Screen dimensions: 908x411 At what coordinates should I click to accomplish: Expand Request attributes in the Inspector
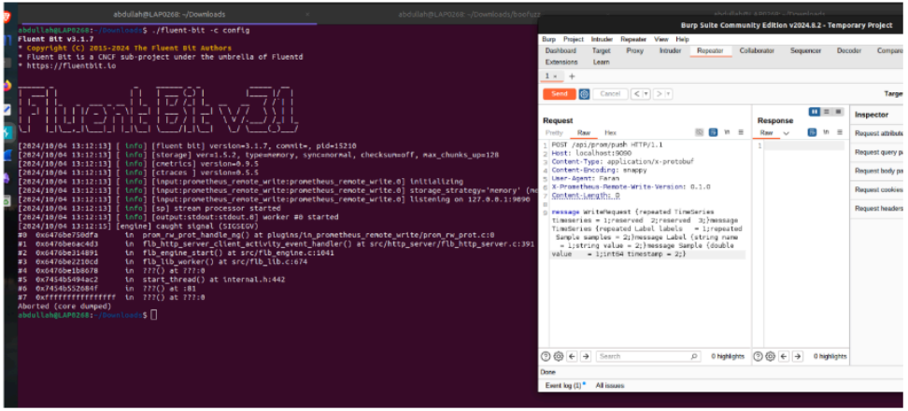(x=878, y=133)
